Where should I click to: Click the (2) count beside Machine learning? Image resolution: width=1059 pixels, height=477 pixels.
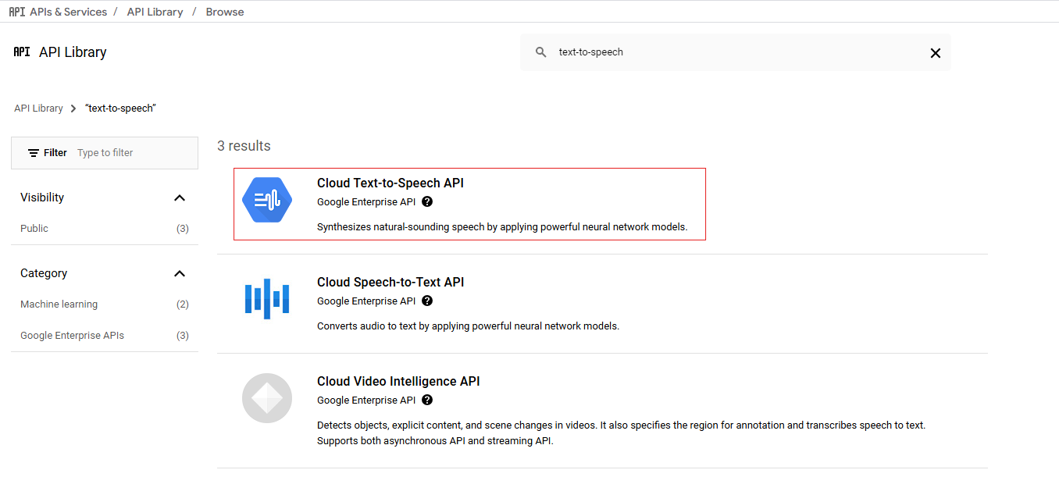183,304
